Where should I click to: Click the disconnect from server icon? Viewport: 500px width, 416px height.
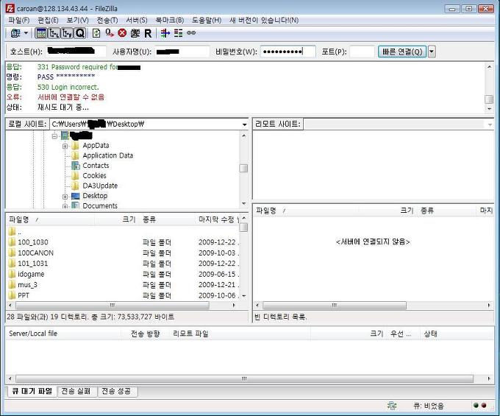[135, 33]
